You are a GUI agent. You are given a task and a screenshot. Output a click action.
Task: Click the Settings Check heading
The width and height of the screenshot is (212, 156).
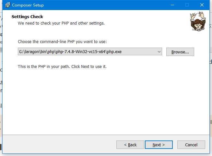[x=27, y=17]
